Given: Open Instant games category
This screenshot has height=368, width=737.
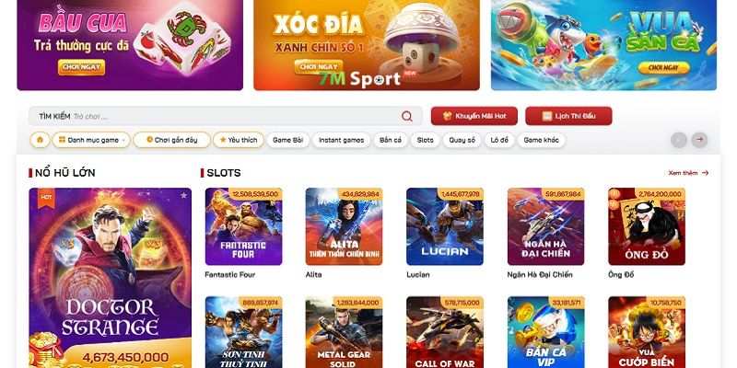Looking at the screenshot, I should [341, 140].
